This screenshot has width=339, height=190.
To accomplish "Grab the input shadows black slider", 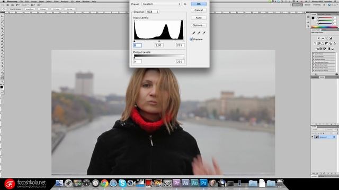I will click(x=135, y=41).
